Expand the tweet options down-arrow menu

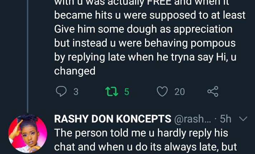[x=243, y=119]
